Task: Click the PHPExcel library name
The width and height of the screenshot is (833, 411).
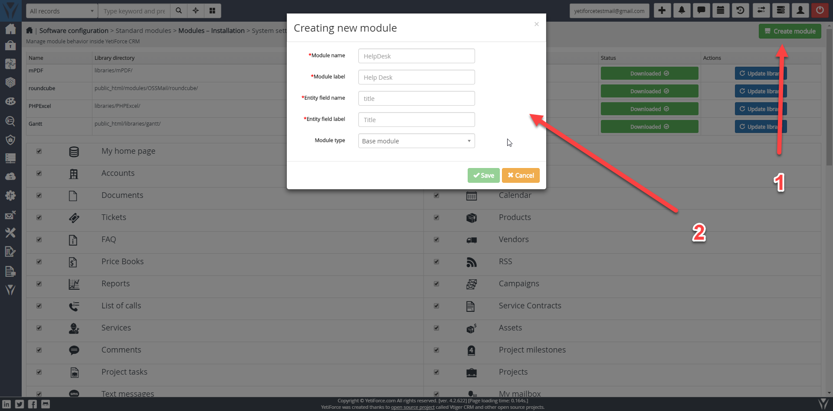Action: click(40, 106)
